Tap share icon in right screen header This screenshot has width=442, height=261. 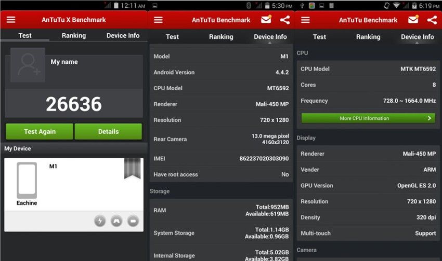coord(432,20)
